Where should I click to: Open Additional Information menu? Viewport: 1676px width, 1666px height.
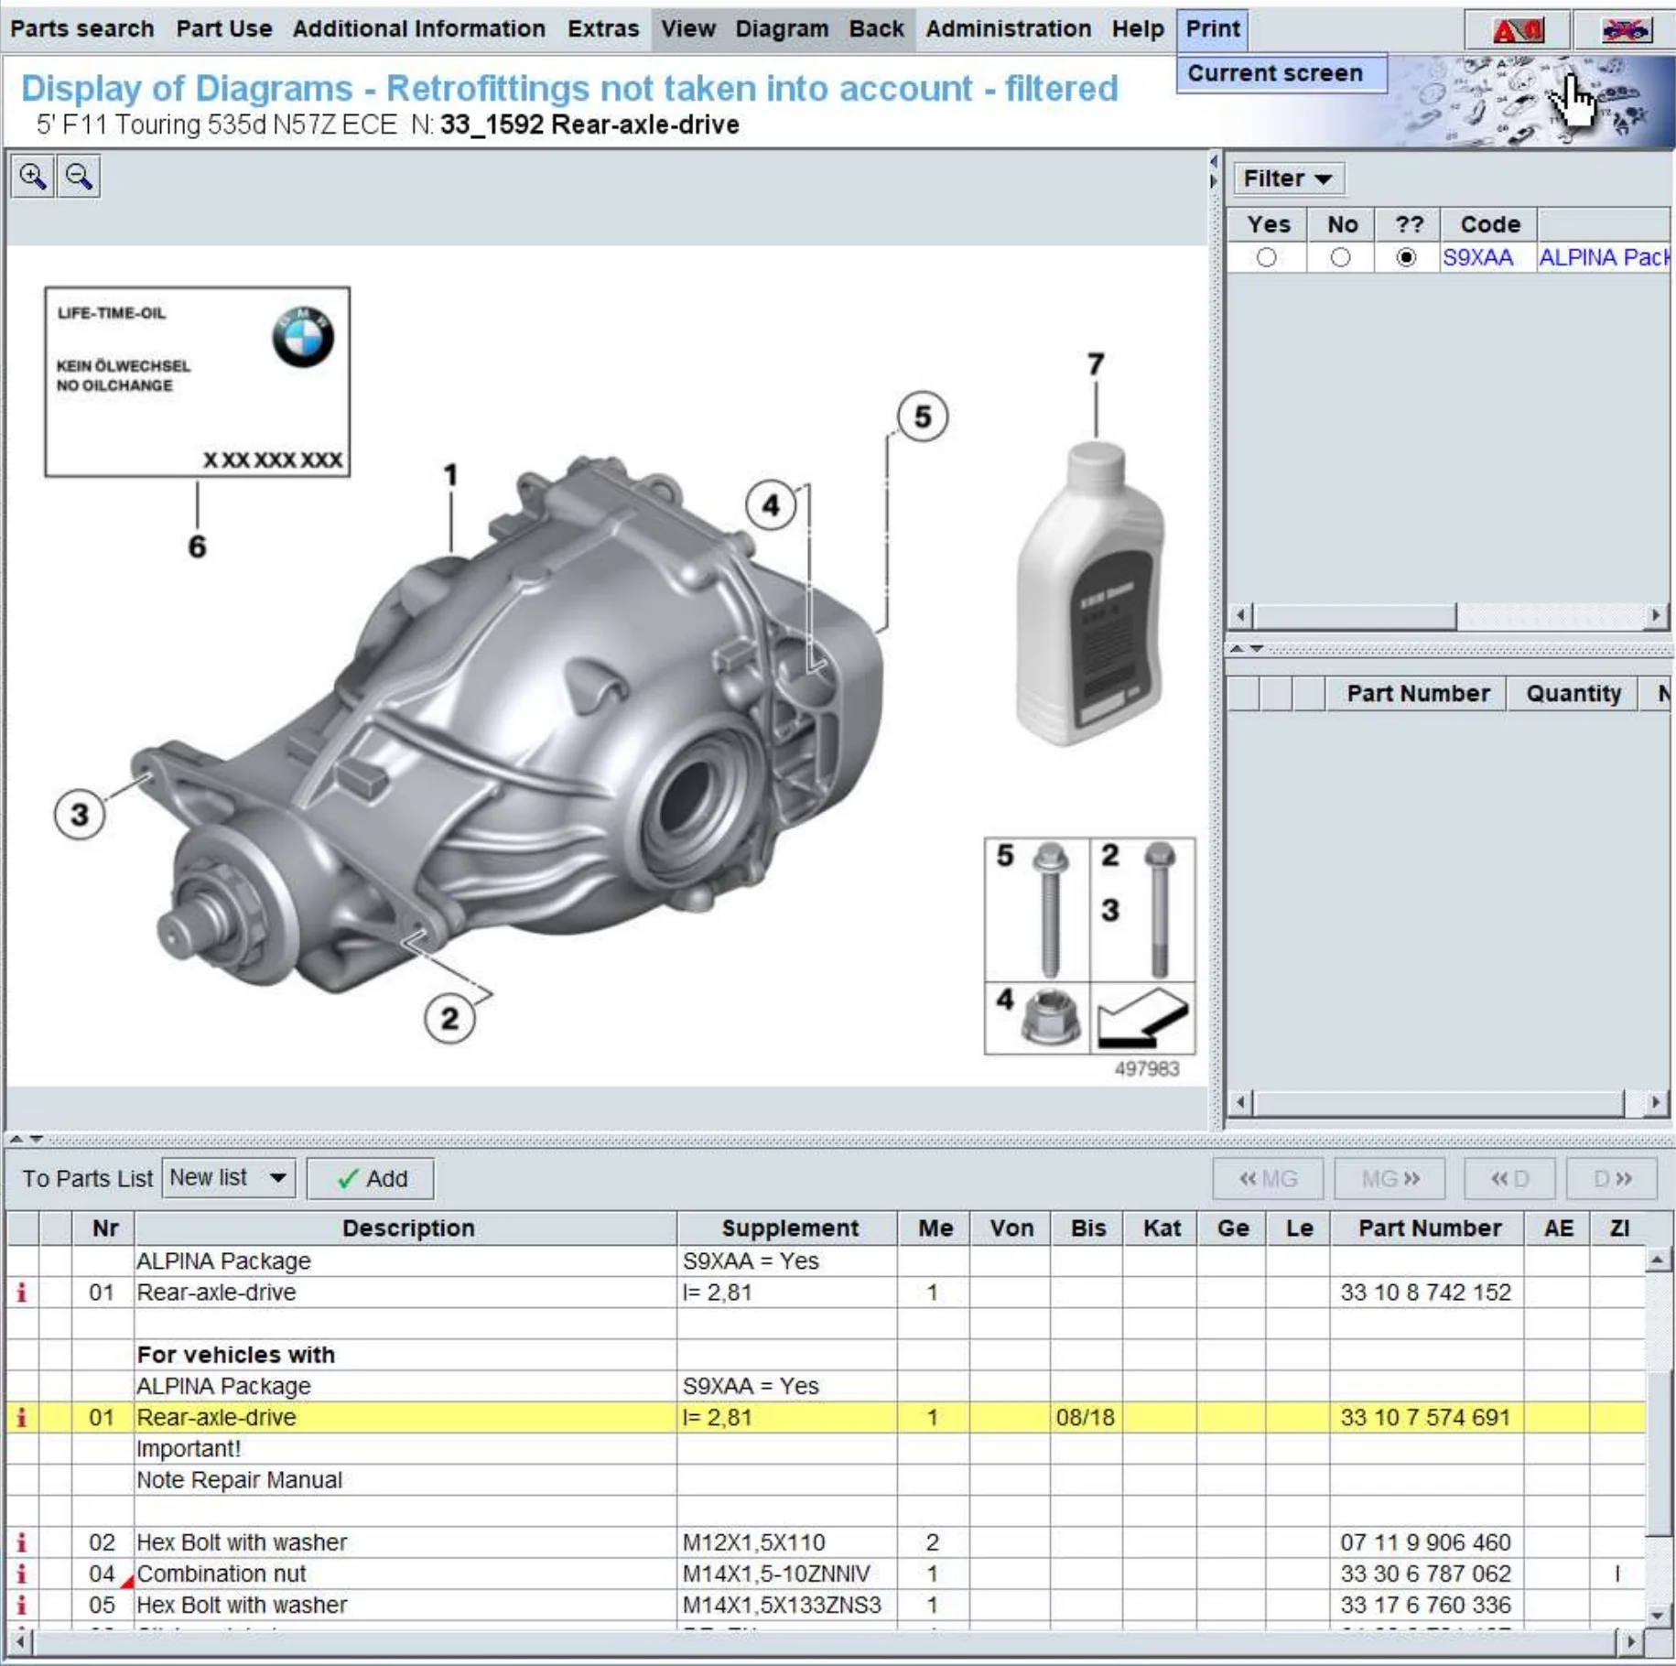419,29
